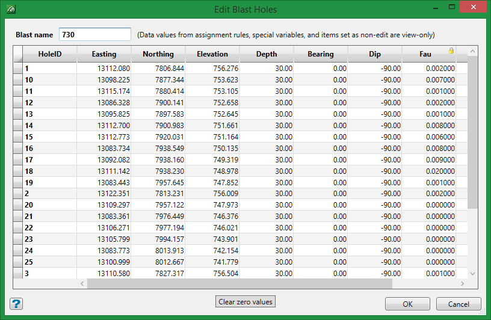
Task: Click the Blast name input field
Action: (95, 35)
